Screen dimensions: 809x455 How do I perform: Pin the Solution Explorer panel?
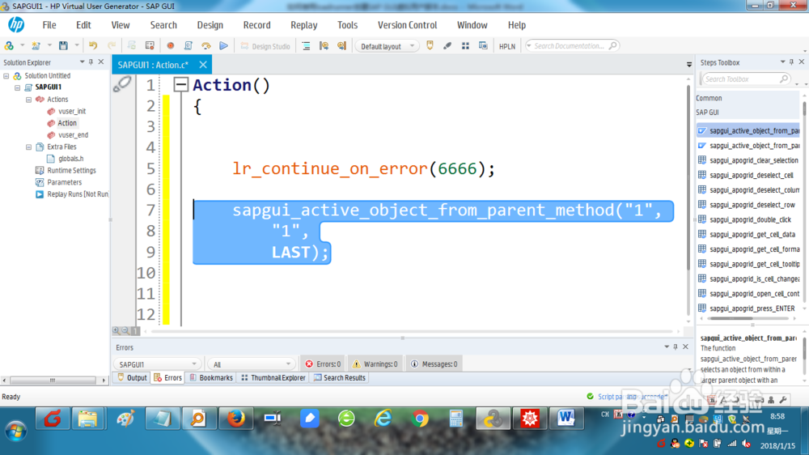click(91, 62)
